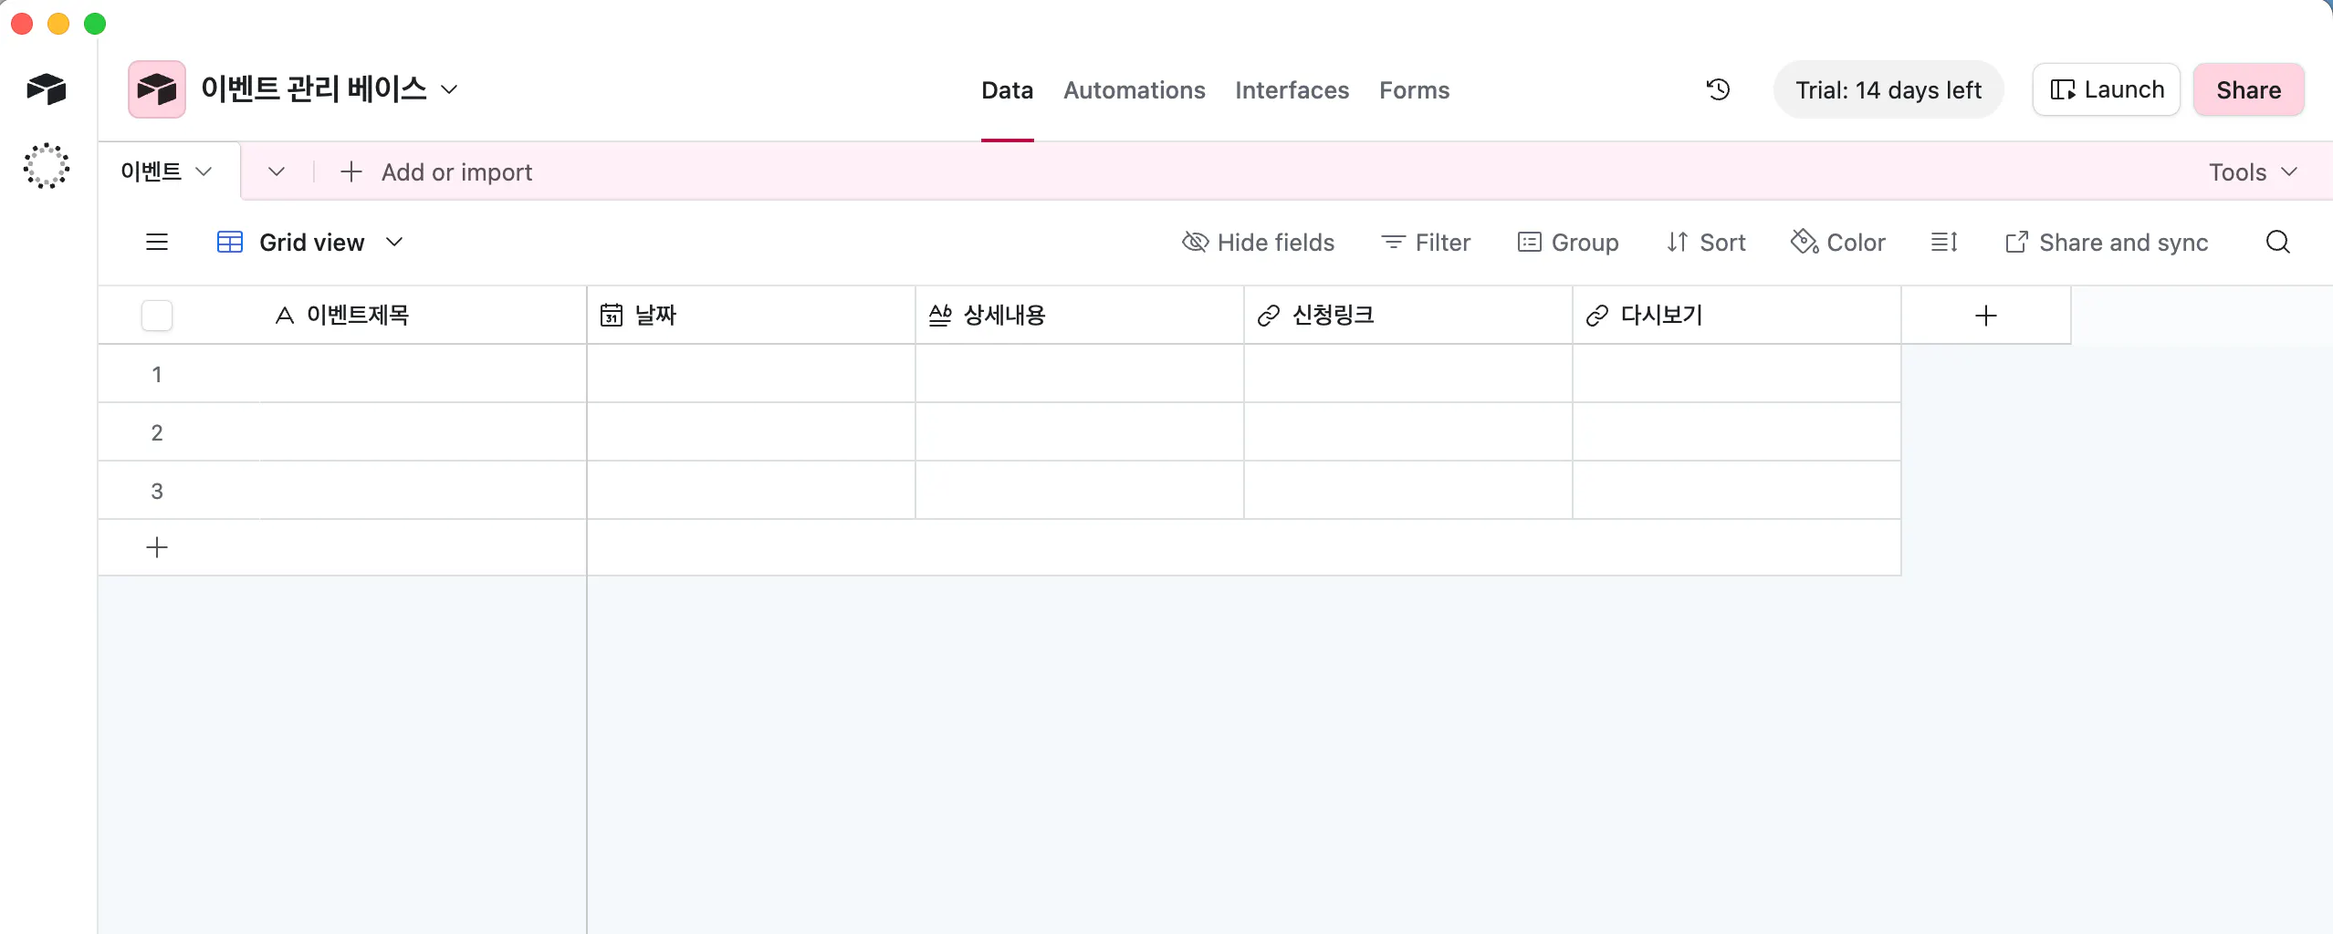Hide fields via the eye toolbar button
The width and height of the screenshot is (2333, 934).
(x=1258, y=242)
